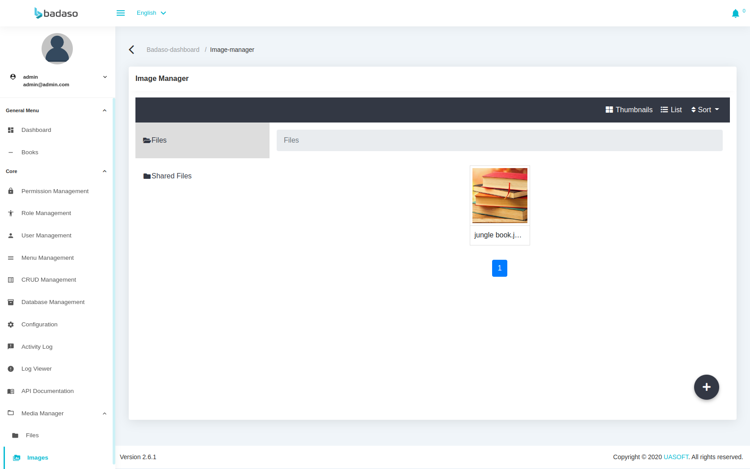Click the notification bell icon
The width and height of the screenshot is (750, 469).
click(735, 14)
